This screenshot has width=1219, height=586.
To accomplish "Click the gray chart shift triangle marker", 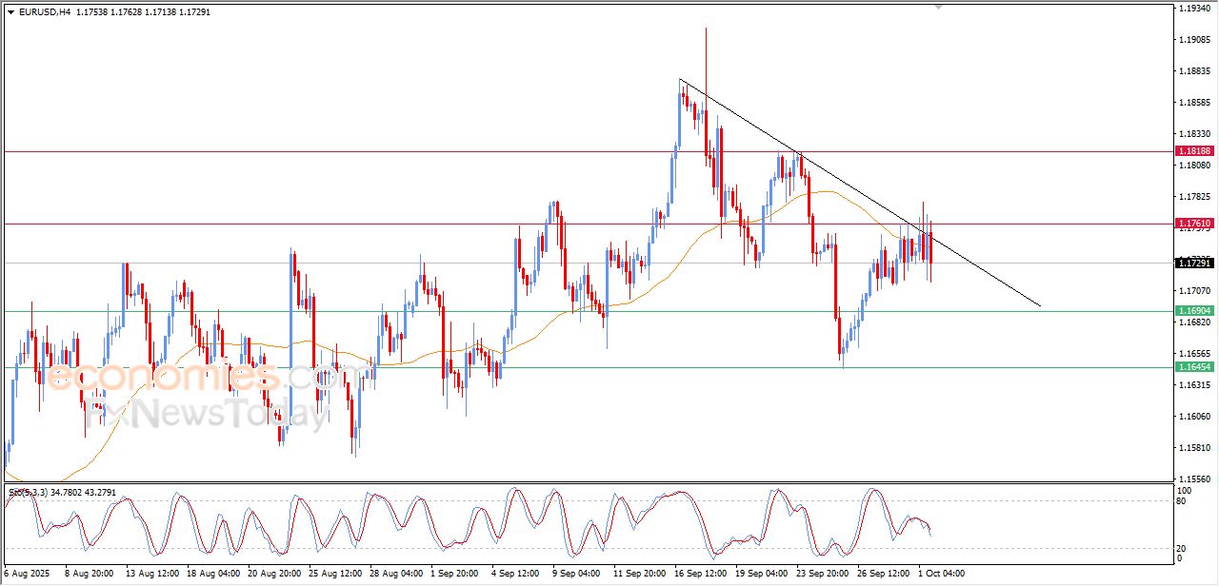I will pos(939,7).
